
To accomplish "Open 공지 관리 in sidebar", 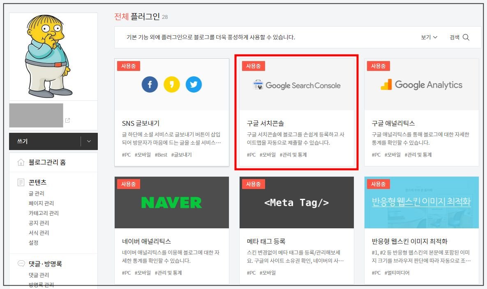I will [x=39, y=223].
